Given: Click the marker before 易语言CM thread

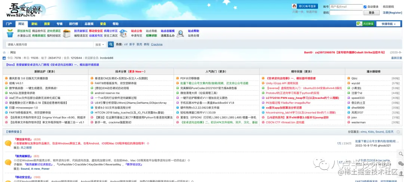Looking at the screenshot, I should click(92, 78).
